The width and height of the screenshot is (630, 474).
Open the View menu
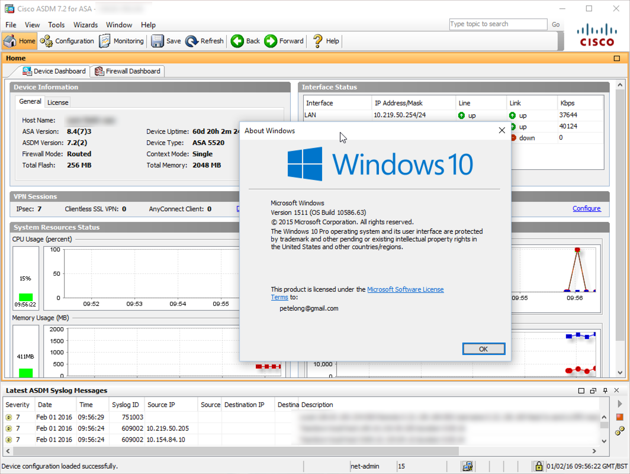click(x=32, y=25)
